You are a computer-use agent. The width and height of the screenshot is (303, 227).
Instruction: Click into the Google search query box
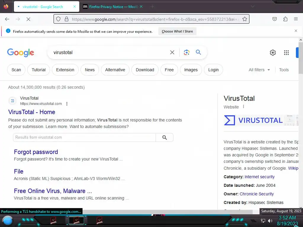(x=110, y=52)
